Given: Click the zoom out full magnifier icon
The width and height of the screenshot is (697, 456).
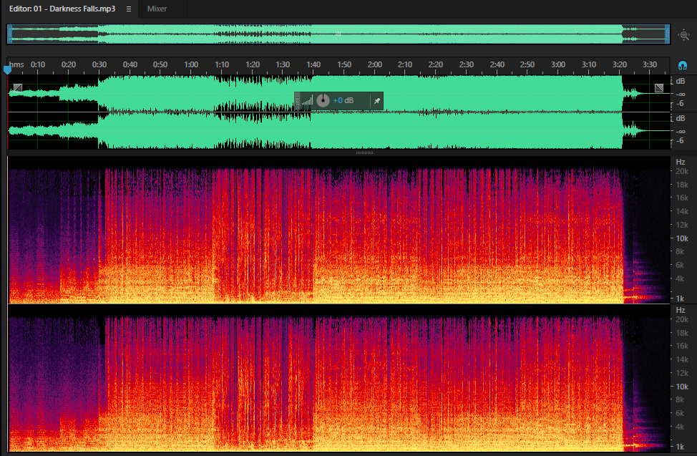Looking at the screenshot, I should tap(684, 34).
